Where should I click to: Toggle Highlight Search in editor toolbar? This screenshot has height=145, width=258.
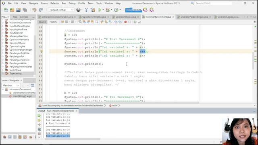pos(92,22)
